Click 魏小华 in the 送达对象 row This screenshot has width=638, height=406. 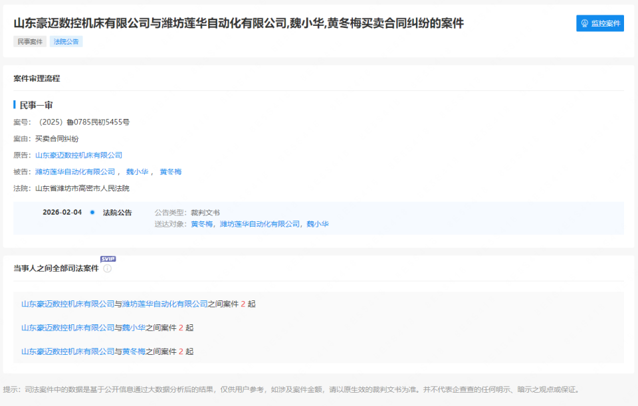(318, 224)
